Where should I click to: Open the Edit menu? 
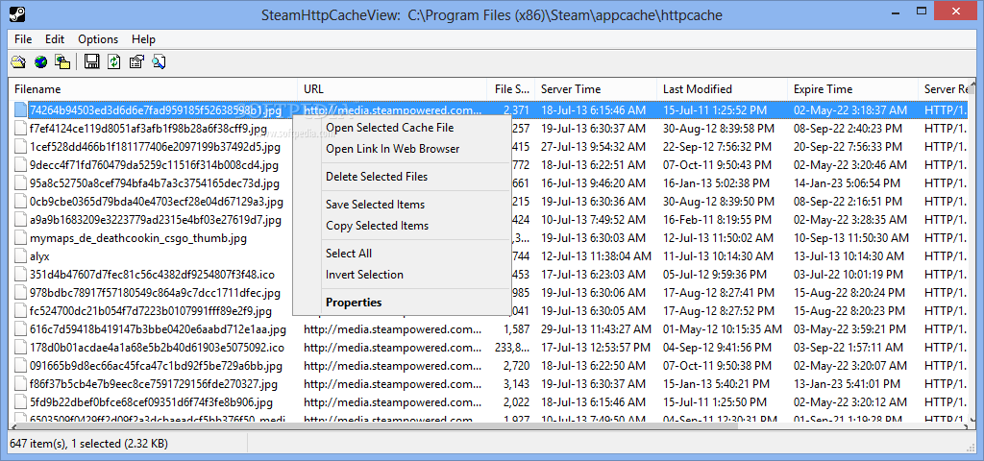[55, 38]
